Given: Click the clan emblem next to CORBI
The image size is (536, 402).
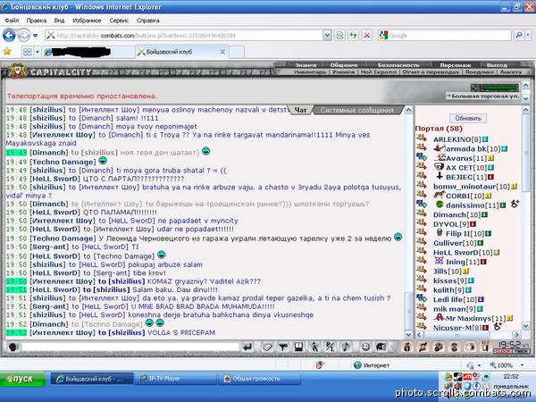Looking at the screenshot, I should [x=440, y=196].
